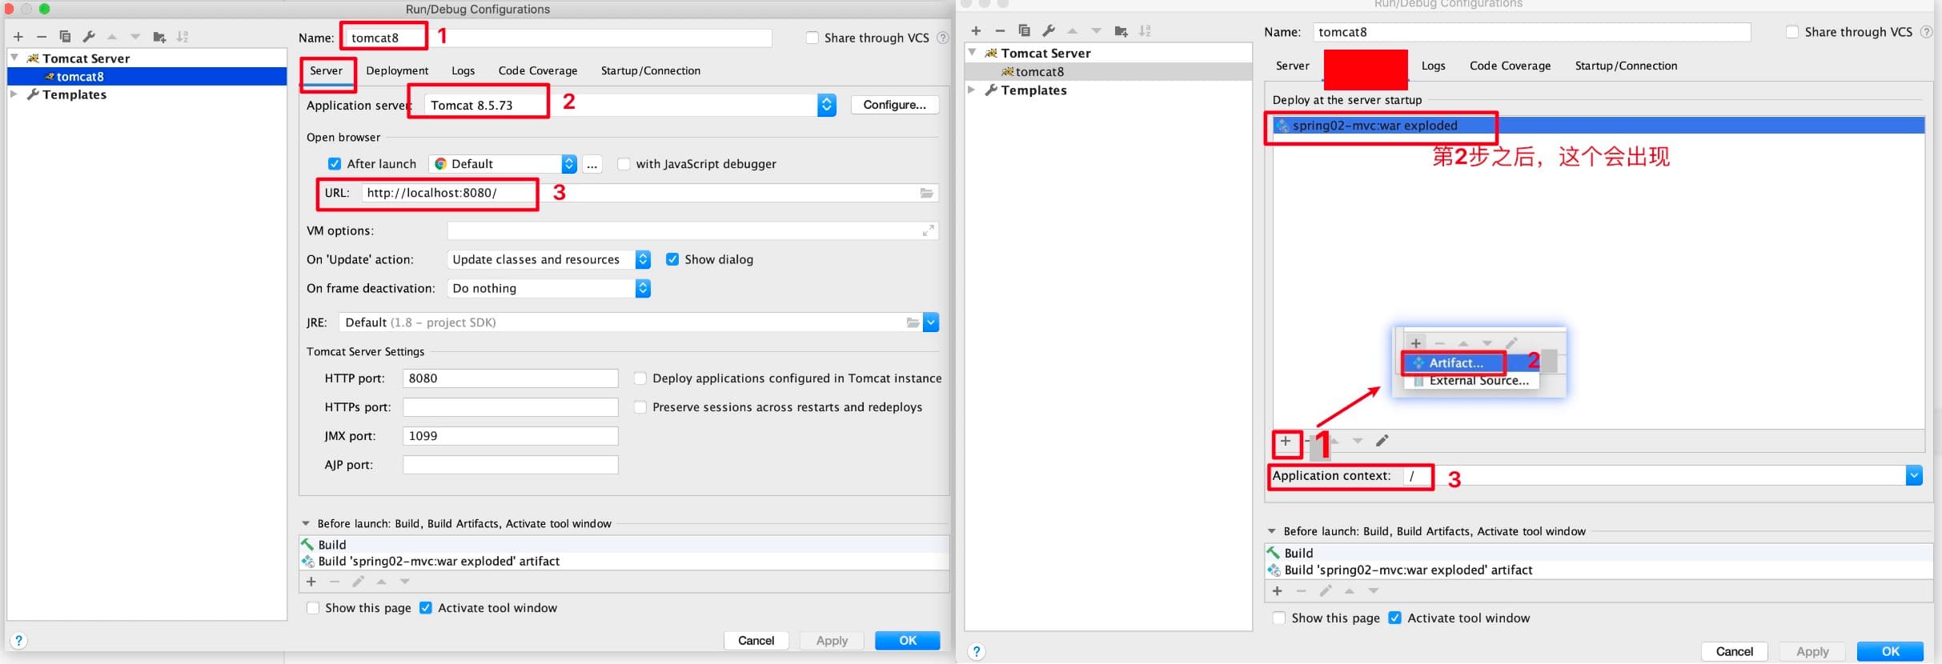Add new configuration in left window toolbar
Screen dimensions: 1942x664
pyautogui.click(x=18, y=37)
